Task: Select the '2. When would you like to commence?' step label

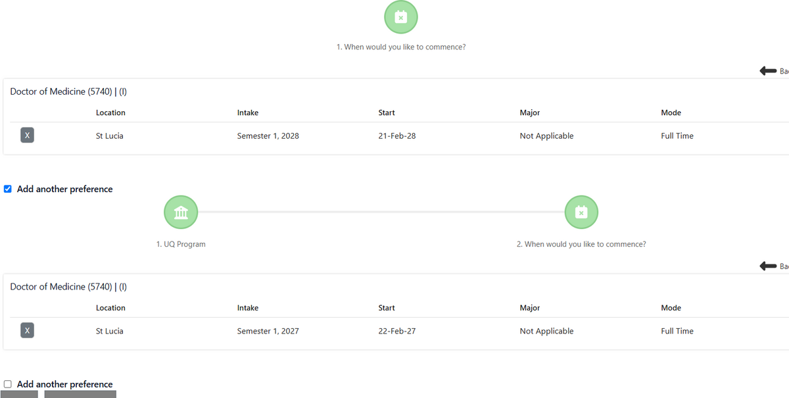Action: point(581,244)
